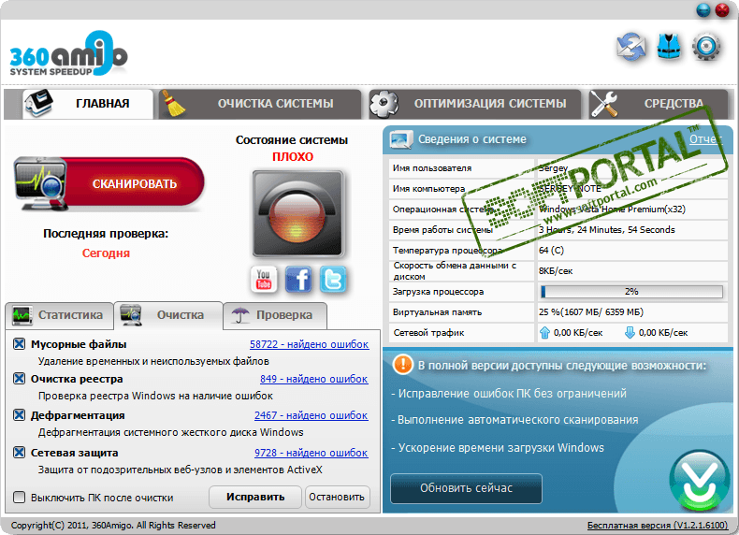Image resolution: width=739 pixels, height=535 pixels.
Task: Click the download arrow network traffic icon
Action: pyautogui.click(x=630, y=333)
